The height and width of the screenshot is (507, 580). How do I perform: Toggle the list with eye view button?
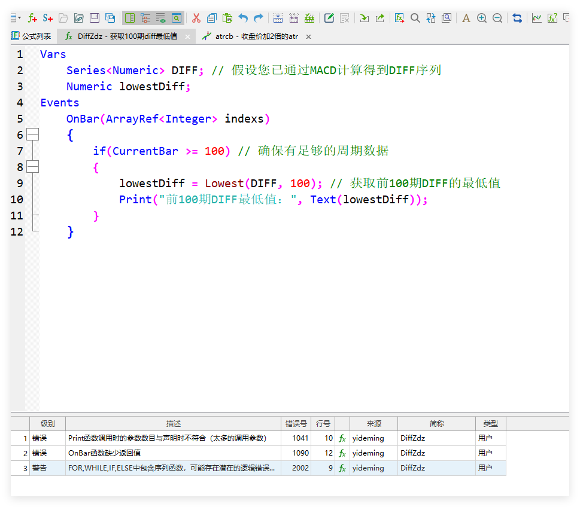pyautogui.click(x=161, y=18)
